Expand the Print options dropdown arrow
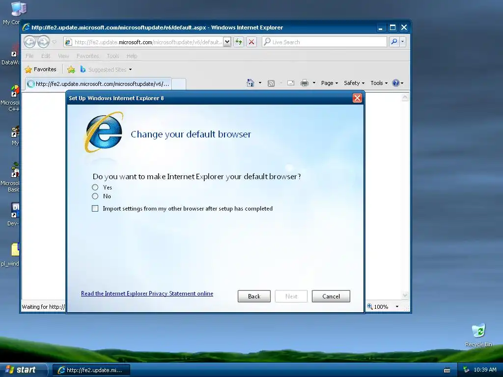Screen dimensions: 503x377 314,83
